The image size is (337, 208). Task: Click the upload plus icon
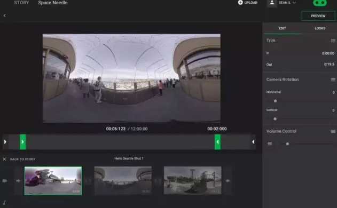[x=240, y=3]
